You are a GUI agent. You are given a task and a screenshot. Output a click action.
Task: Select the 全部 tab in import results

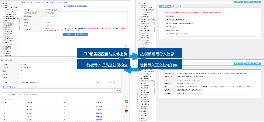coord(19,95)
